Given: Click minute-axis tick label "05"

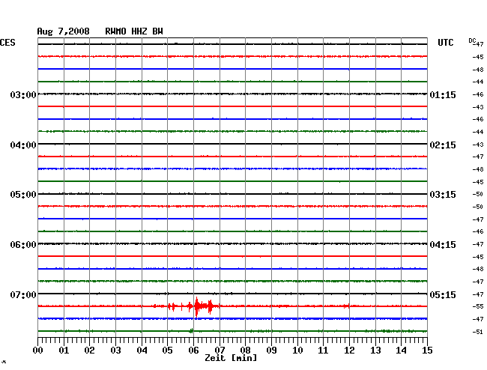Looking at the screenshot, I should [167, 351].
